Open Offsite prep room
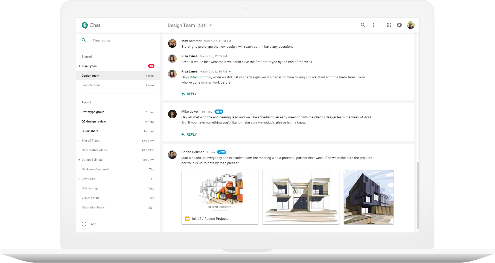The width and height of the screenshot is (495, 263). [118, 188]
